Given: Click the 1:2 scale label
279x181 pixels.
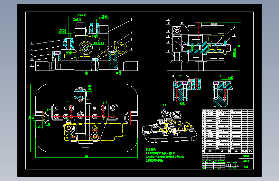Looking at the screenshot, I should click(x=165, y=105).
